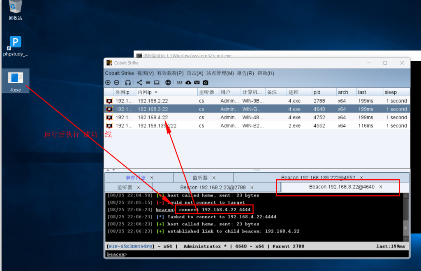This screenshot has width=421, height=271.
Task: Close the Beacon 192.168.2.22@2788 tab
Action: point(252,188)
